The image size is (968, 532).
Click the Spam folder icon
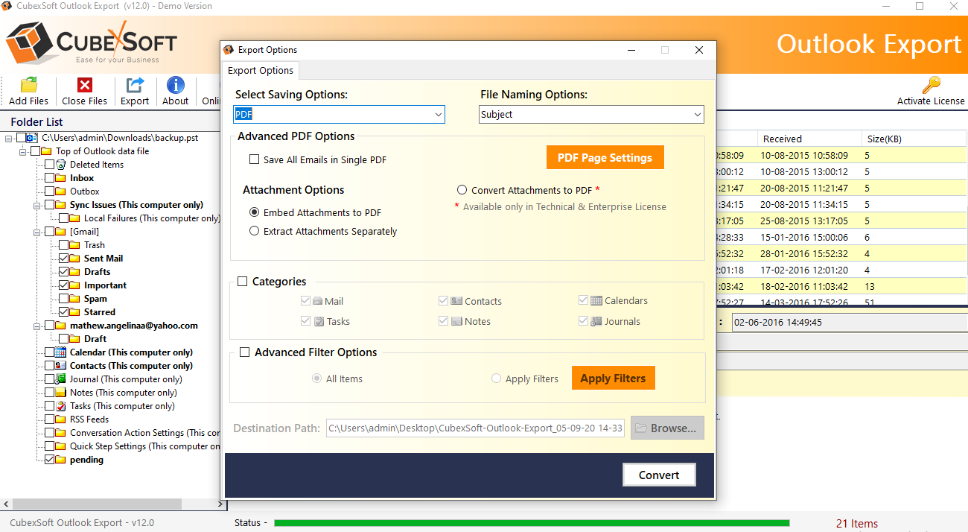point(75,299)
